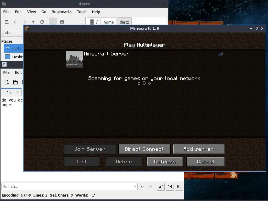The height and width of the screenshot is (201, 268).
Task: Maximize the Minecraft window
Action: [257, 29]
